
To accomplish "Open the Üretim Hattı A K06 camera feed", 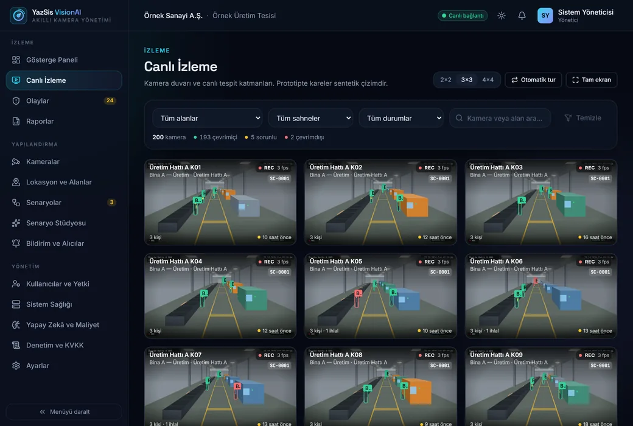I will tap(541, 296).
